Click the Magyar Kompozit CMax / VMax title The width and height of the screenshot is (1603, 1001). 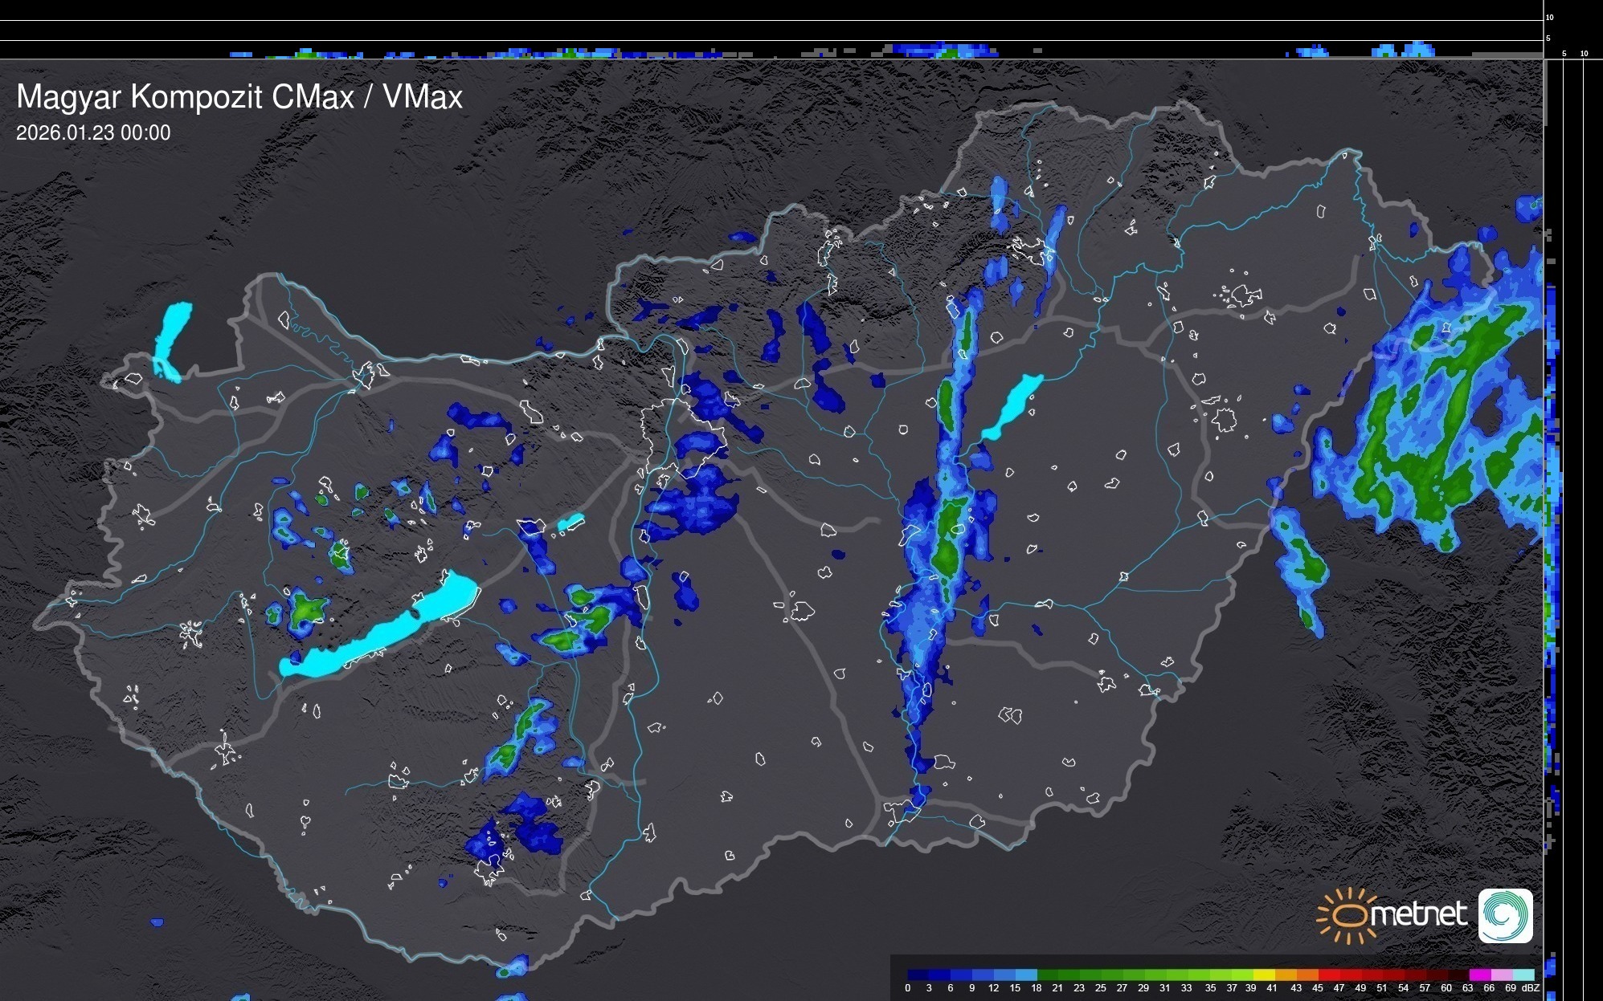coord(239,97)
